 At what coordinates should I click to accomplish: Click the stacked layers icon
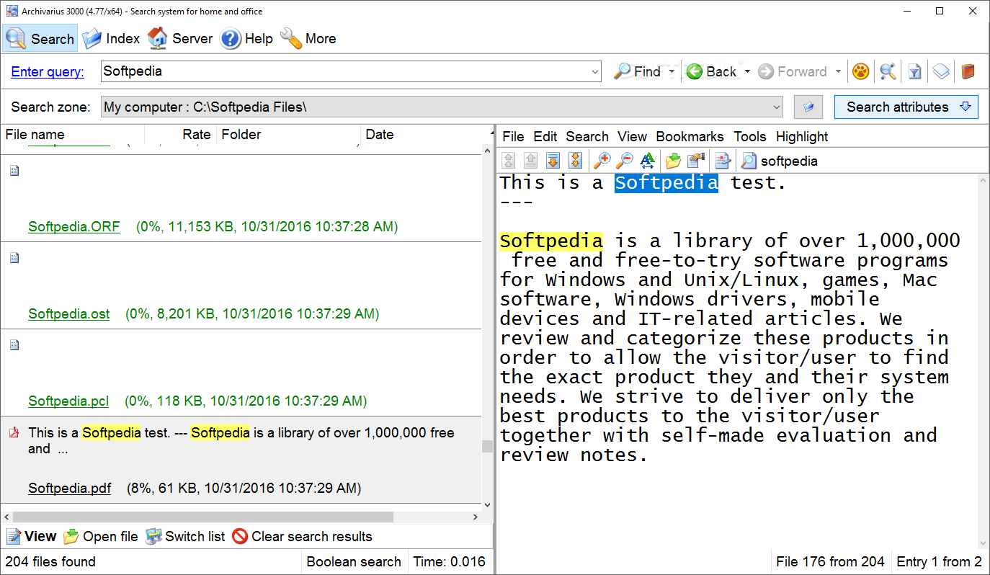(x=941, y=71)
